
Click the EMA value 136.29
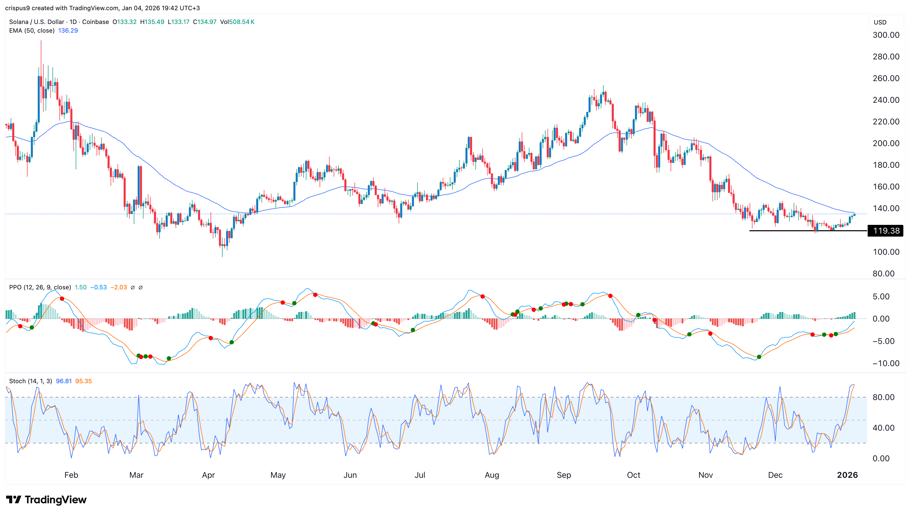pyautogui.click(x=68, y=31)
